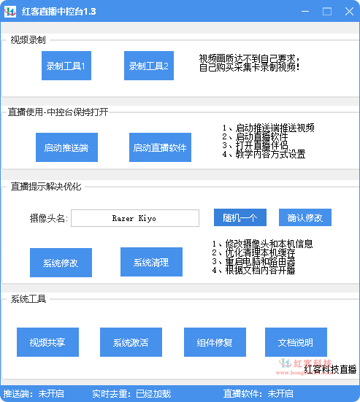Open 视频共享 video sharing tool
Image resolution: width=360 pixels, height=402 pixels.
click(x=47, y=342)
